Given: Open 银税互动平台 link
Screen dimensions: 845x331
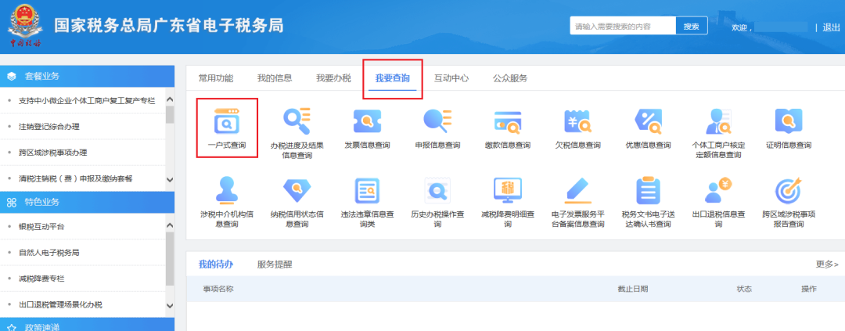Looking at the screenshot, I should [x=41, y=227].
